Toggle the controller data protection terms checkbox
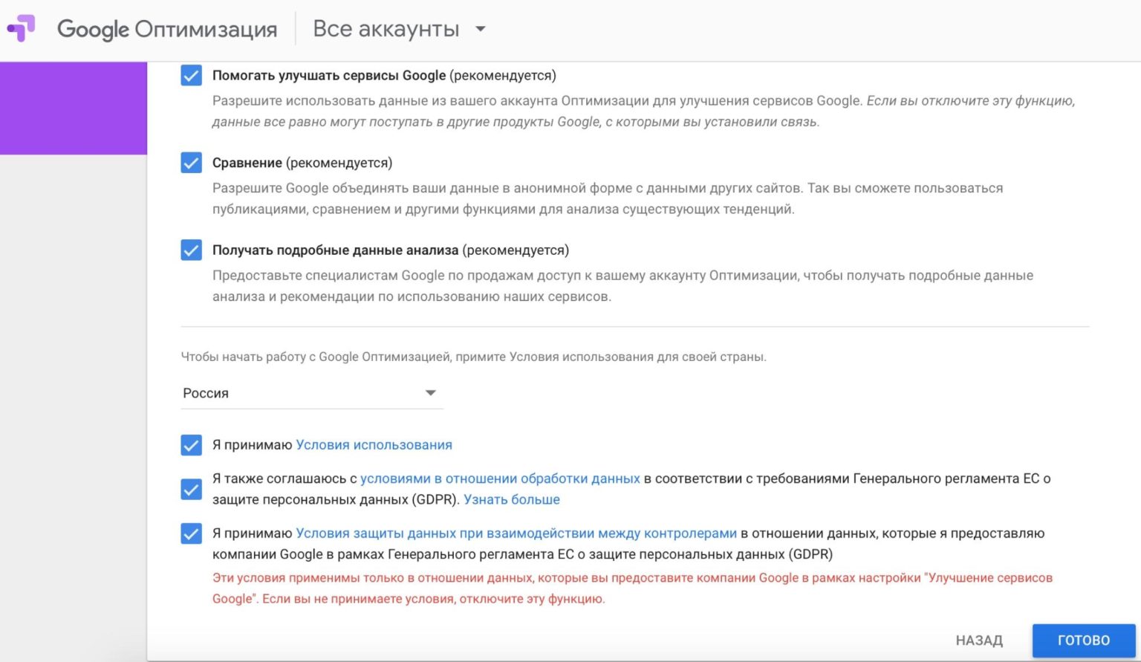Viewport: 1141px width, 662px height. pos(191,533)
